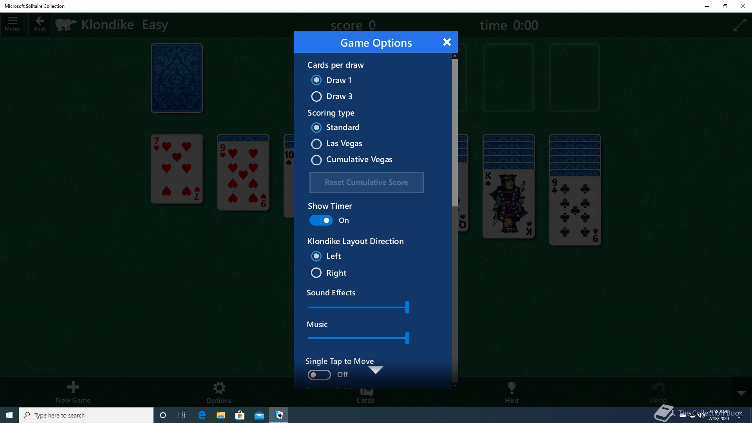
Task: Open Cortana circle icon
Action: (163, 415)
